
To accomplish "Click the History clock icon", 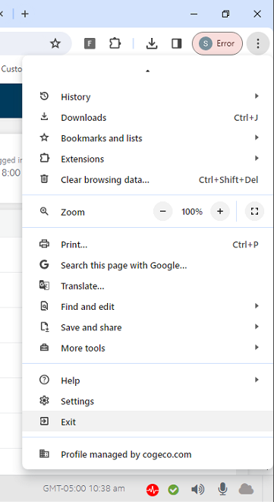I will click(x=44, y=96).
